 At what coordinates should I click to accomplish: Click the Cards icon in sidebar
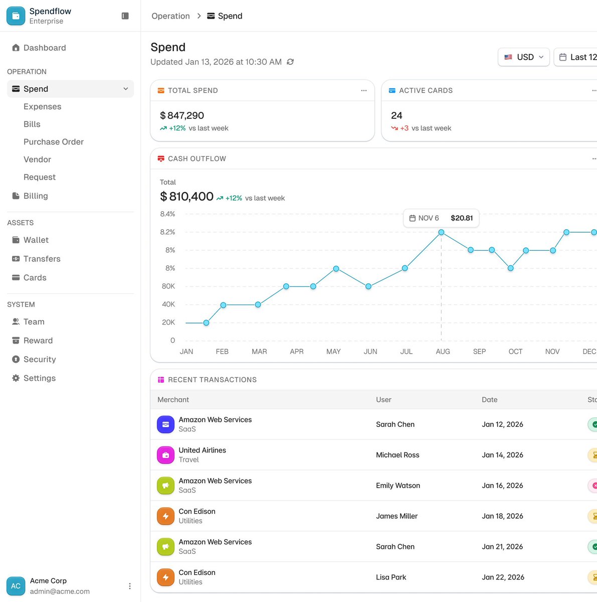[16, 277]
